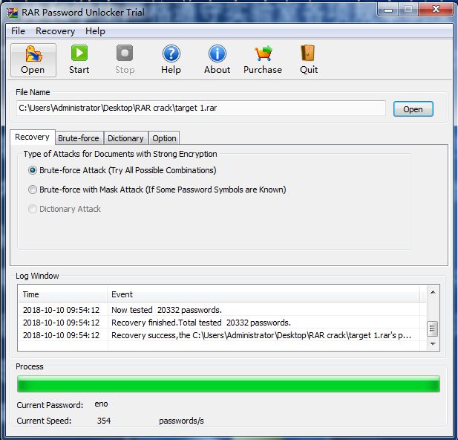The image size is (458, 440).
Task: Switch to the Recovery tab
Action: (x=32, y=137)
